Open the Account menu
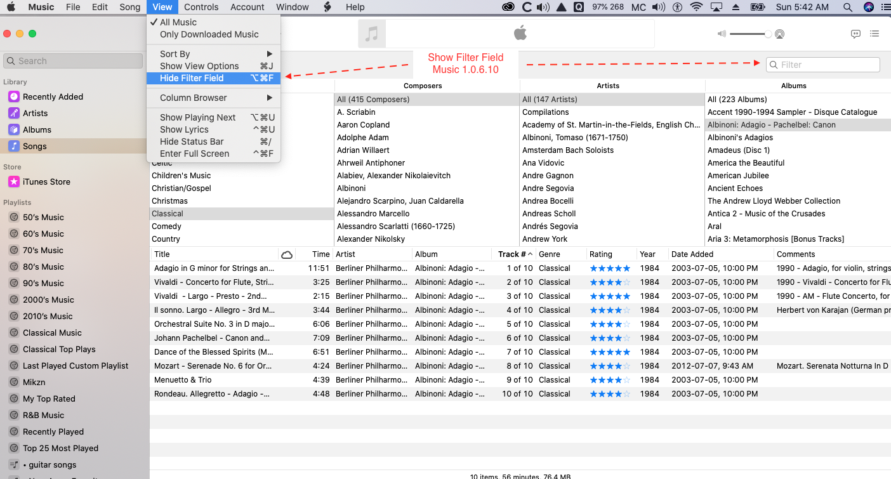891x479 pixels. click(x=247, y=7)
